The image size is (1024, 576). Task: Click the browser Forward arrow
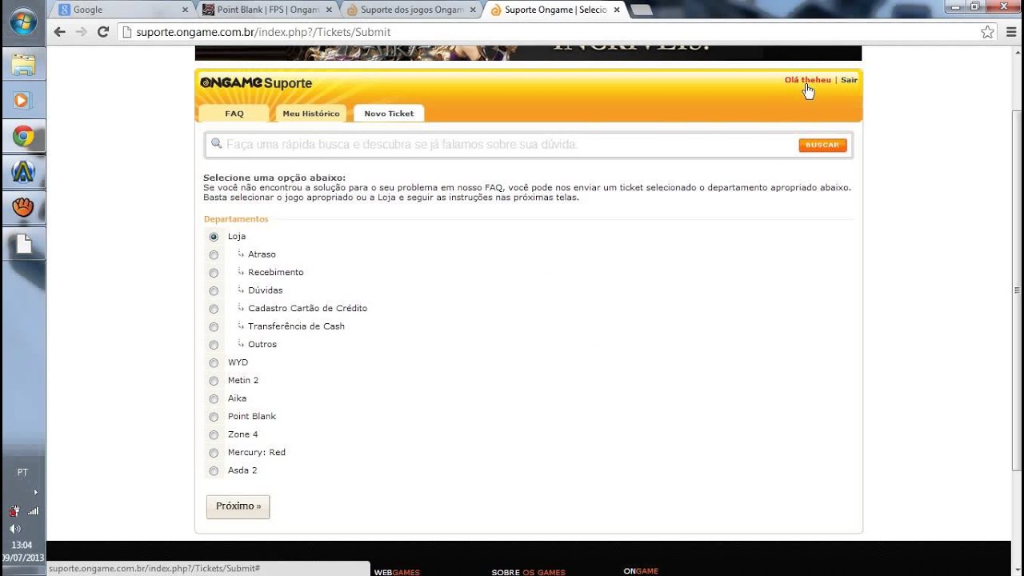[x=81, y=32]
